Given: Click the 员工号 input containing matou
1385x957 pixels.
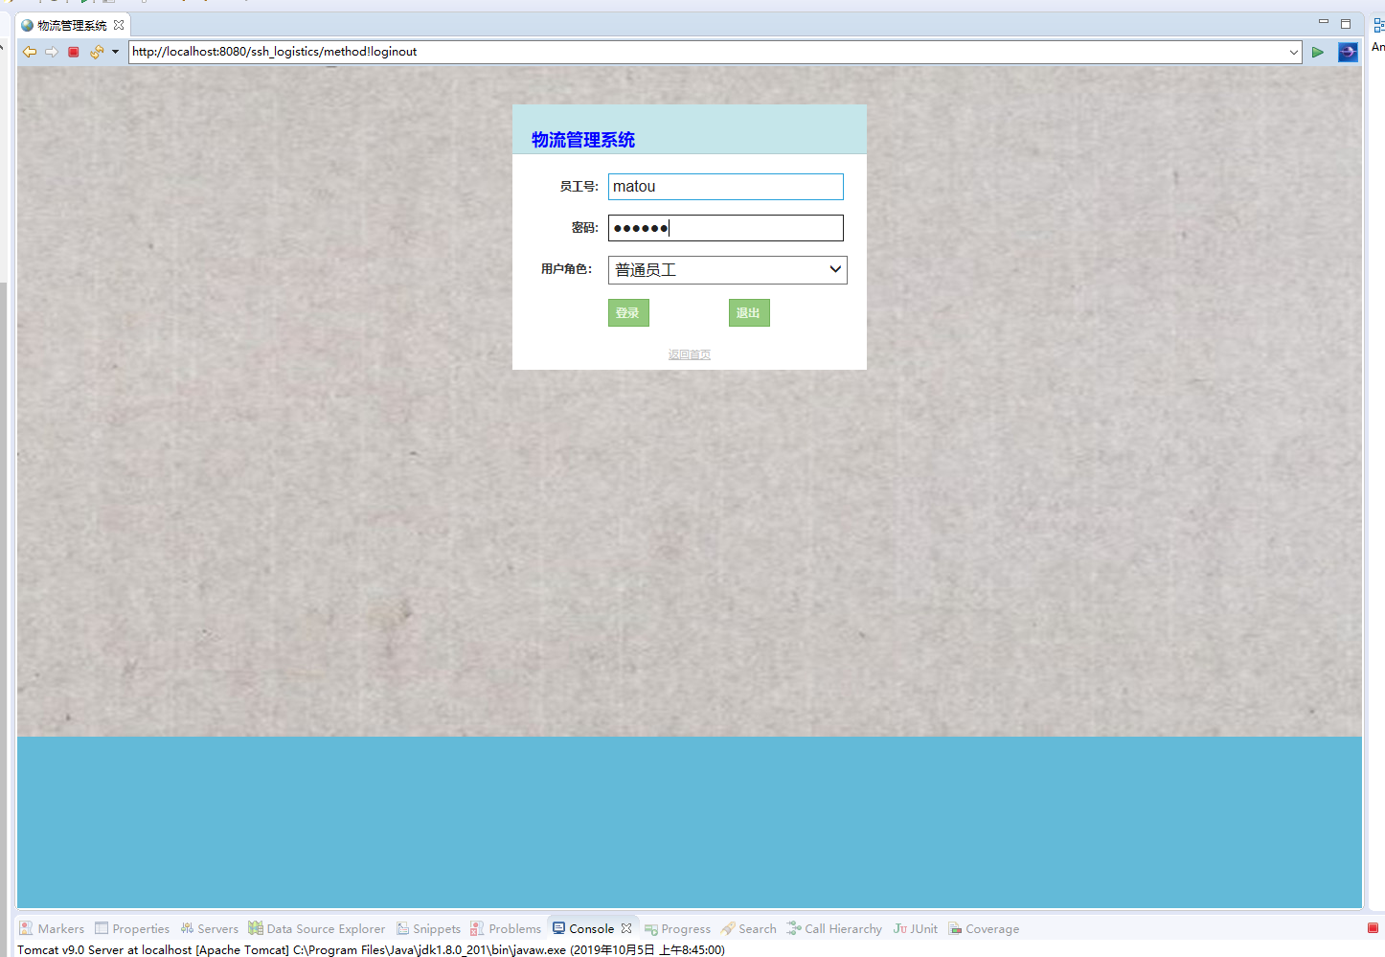Looking at the screenshot, I should [x=726, y=187].
